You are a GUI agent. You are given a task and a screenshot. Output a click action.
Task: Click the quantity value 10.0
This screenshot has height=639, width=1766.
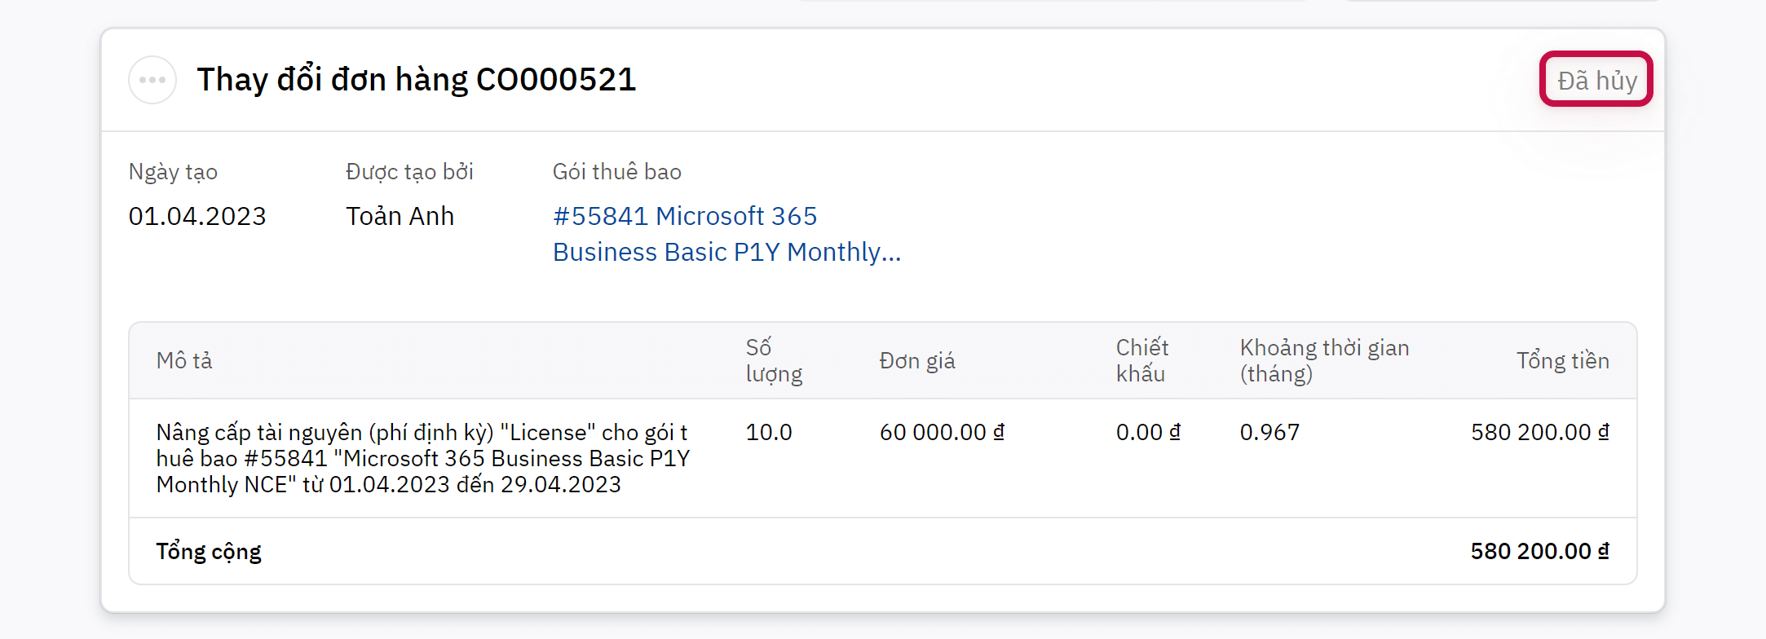click(769, 432)
